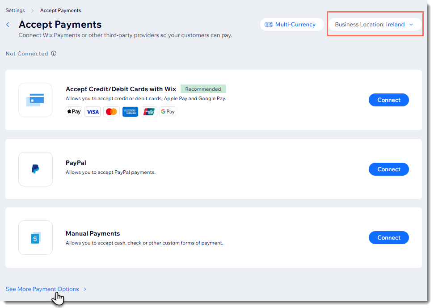Click the Google Pay logo icon
This screenshot has height=308, width=434.
[168, 112]
